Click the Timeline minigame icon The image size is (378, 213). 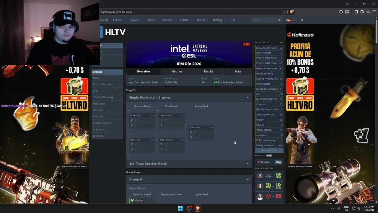[258, 162]
